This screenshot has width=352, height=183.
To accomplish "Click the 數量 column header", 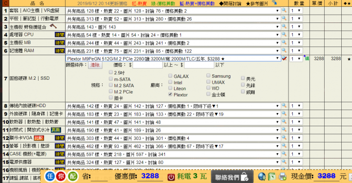I will (x=299, y=3).
